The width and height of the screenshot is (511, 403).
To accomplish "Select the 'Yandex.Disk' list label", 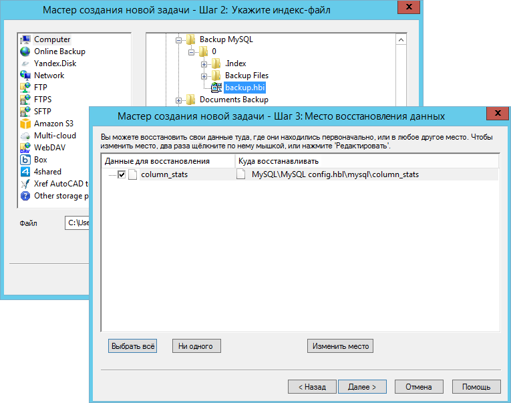I will tap(55, 63).
